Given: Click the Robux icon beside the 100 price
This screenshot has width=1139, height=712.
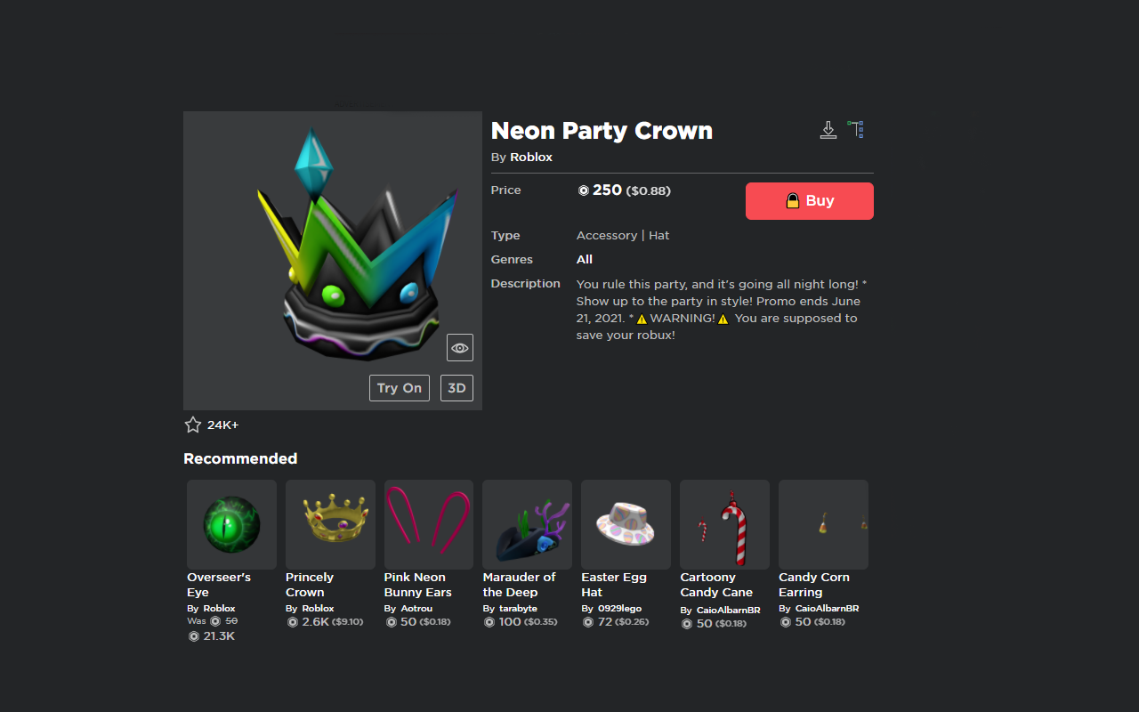Looking at the screenshot, I should pyautogui.click(x=489, y=622).
